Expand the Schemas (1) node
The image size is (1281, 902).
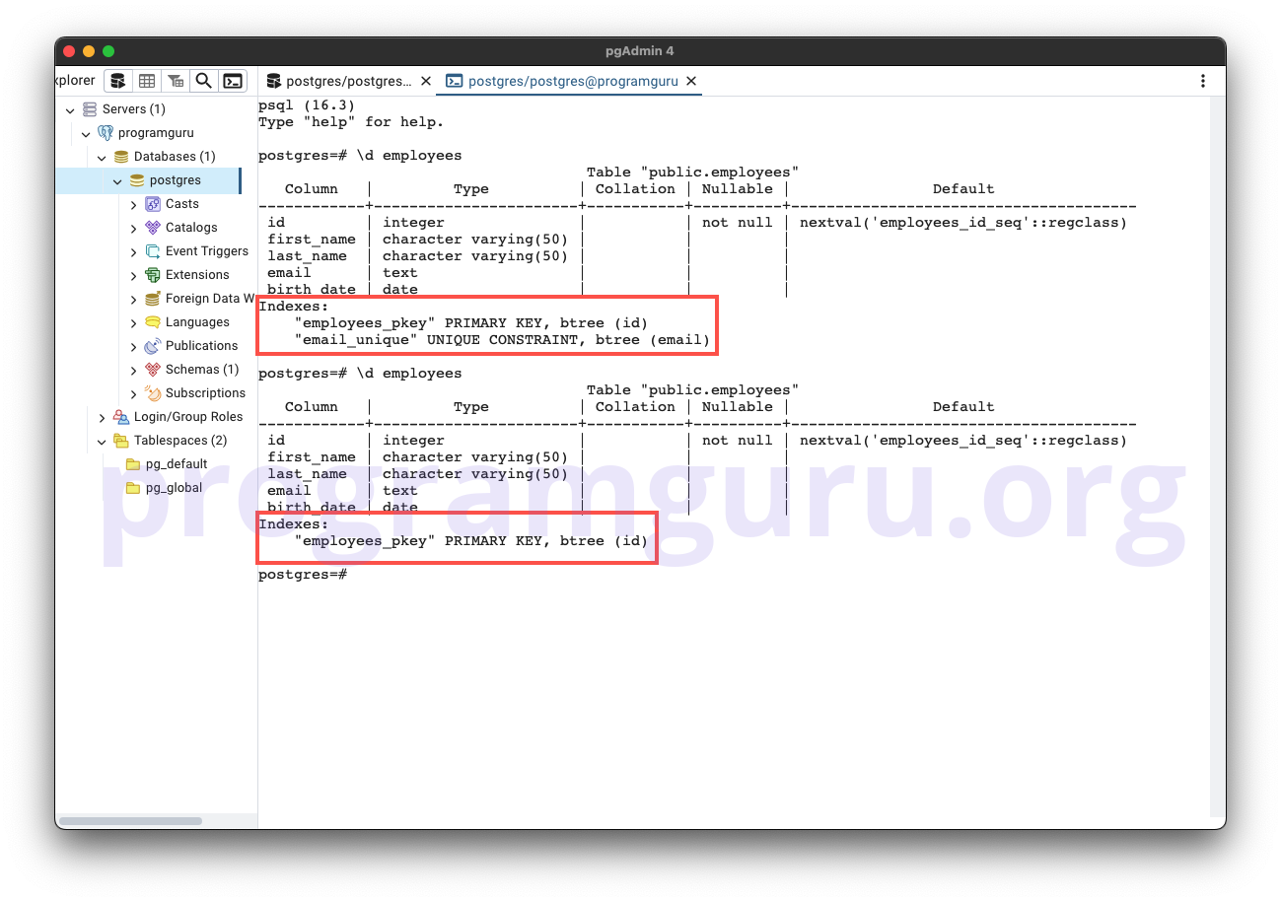(x=133, y=370)
